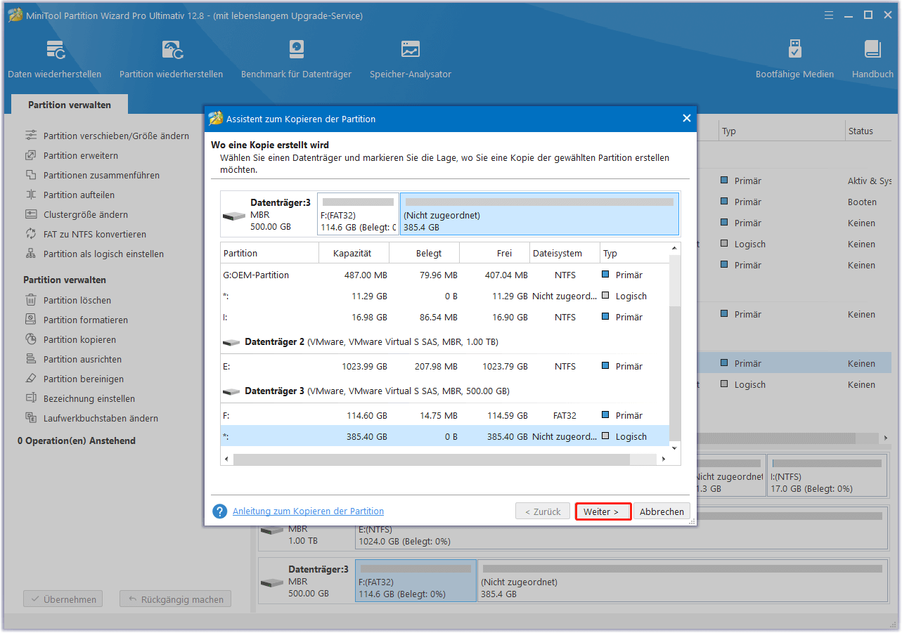Screen dimensions: 902x633
Task: Click left arrow of dialog horizontal scrollbar
Action: (x=227, y=459)
